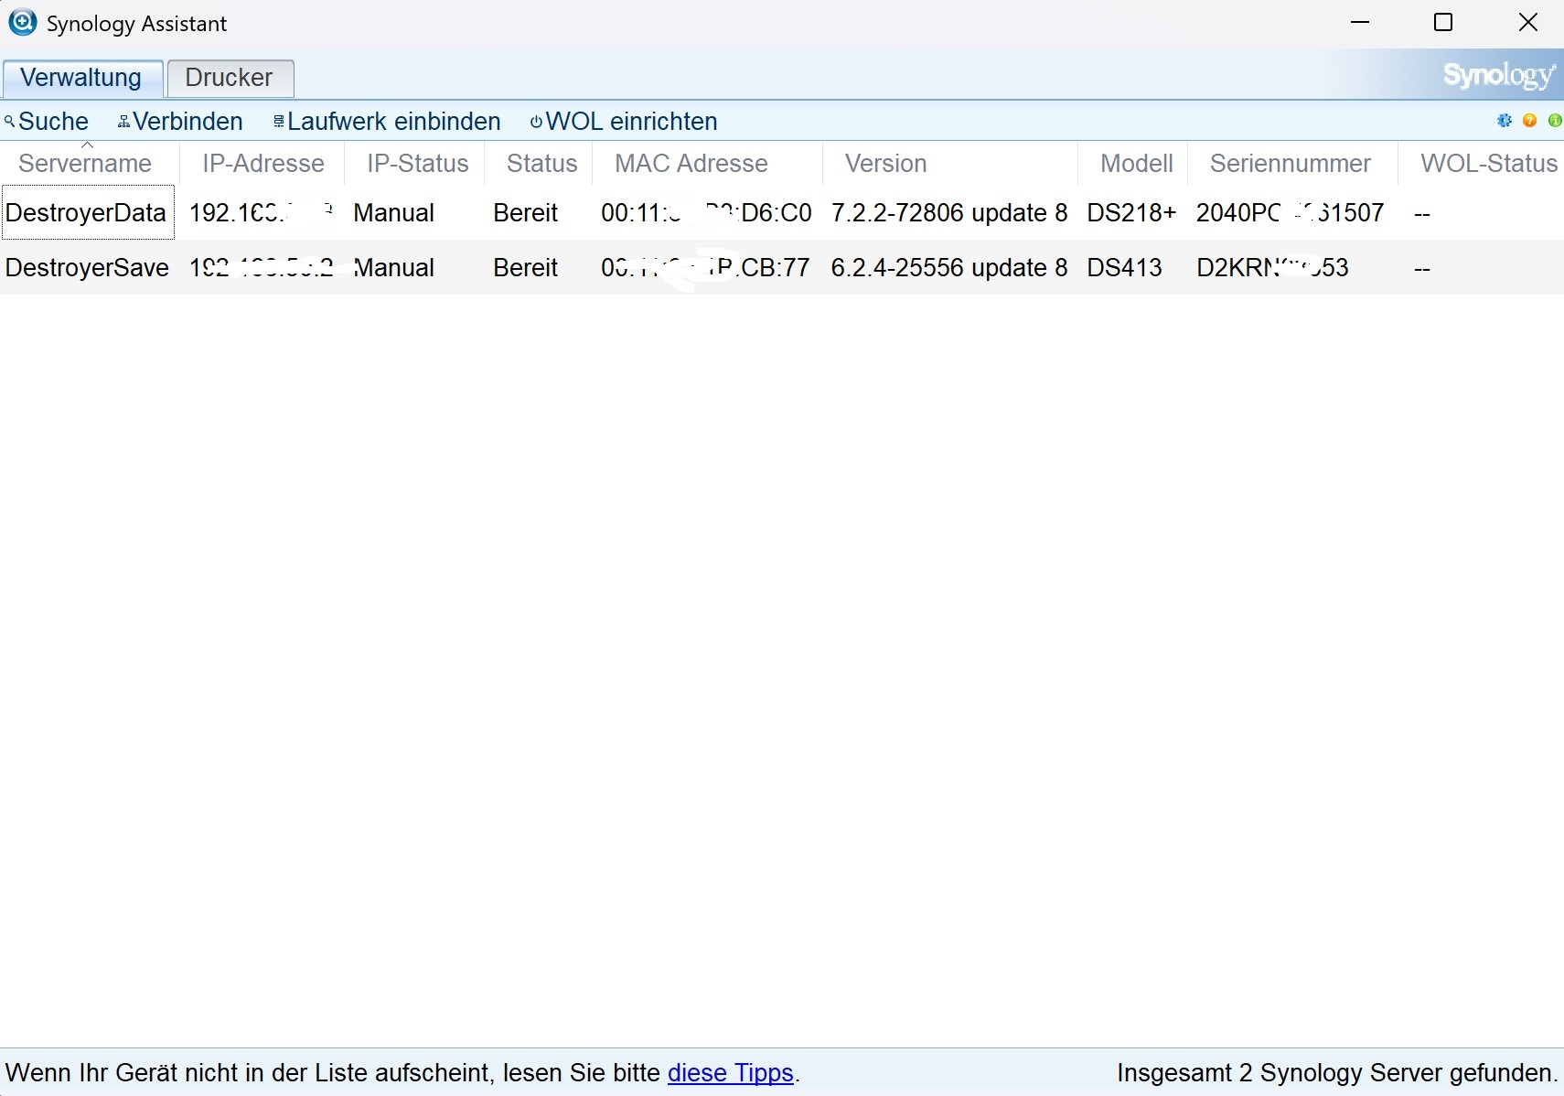Image resolution: width=1564 pixels, height=1096 pixels.
Task: Minimize the Synology Assistant window
Action: tap(1360, 22)
